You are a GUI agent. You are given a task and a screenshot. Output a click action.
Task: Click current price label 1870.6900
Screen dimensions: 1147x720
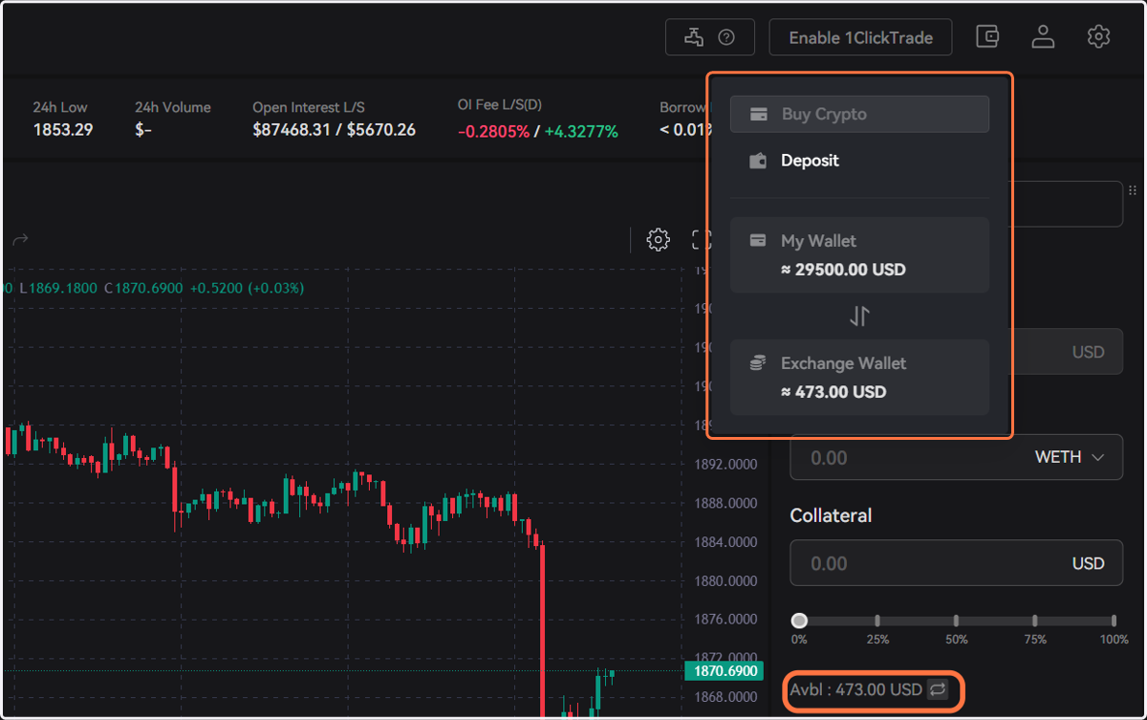723,671
